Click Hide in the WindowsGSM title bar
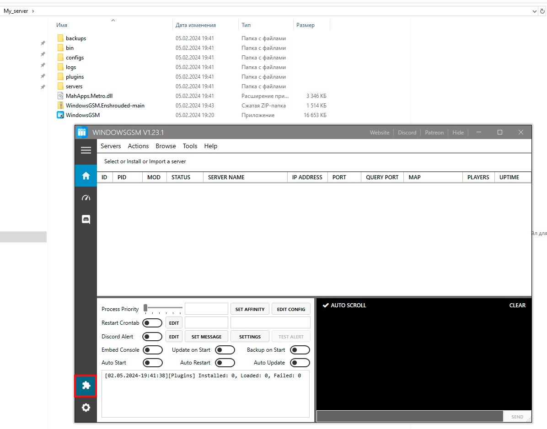 458,133
